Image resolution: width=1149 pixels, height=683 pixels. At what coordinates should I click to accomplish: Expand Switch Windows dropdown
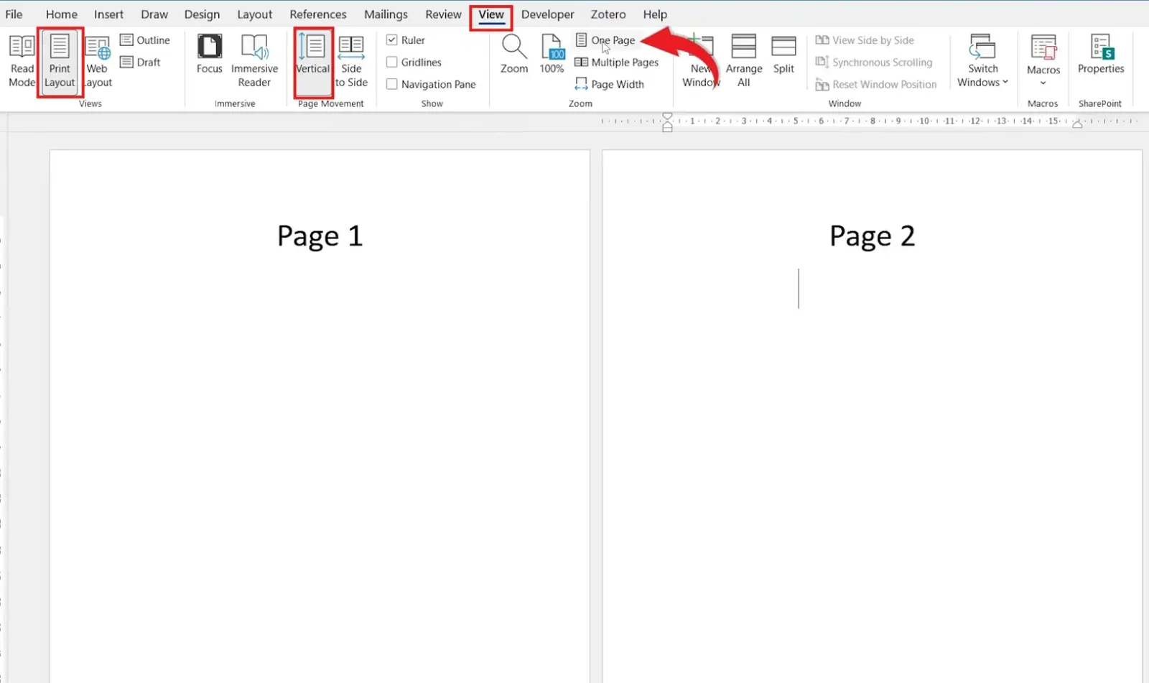(x=982, y=61)
